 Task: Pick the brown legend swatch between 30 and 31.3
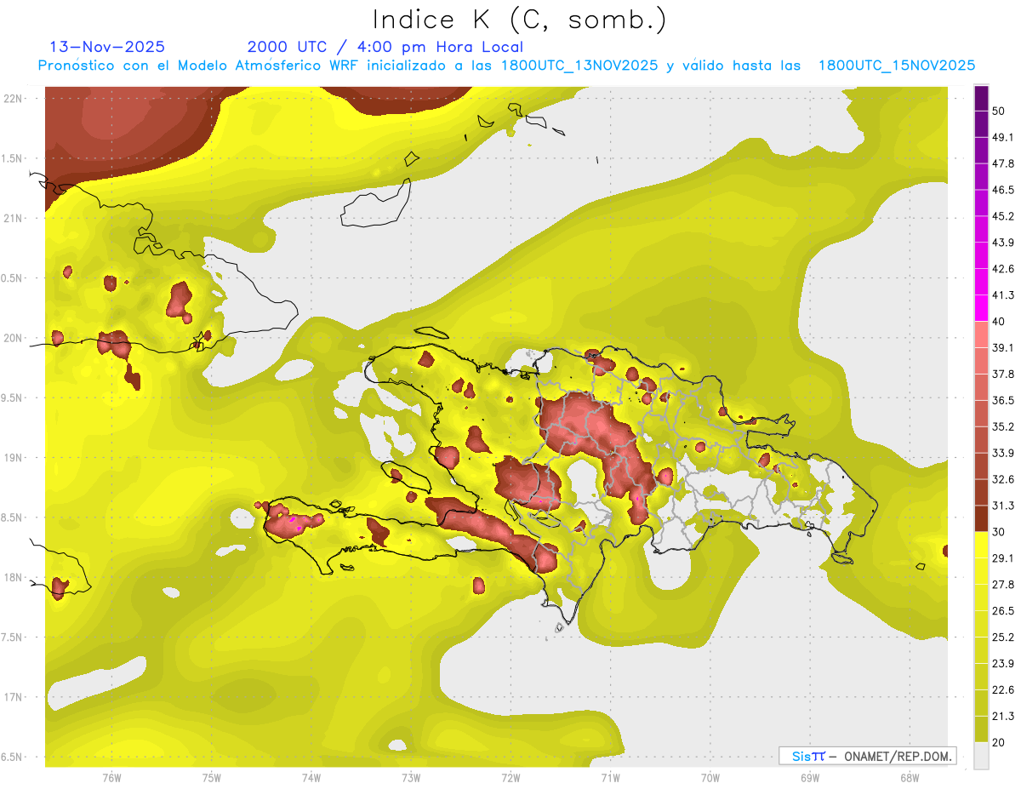(981, 518)
